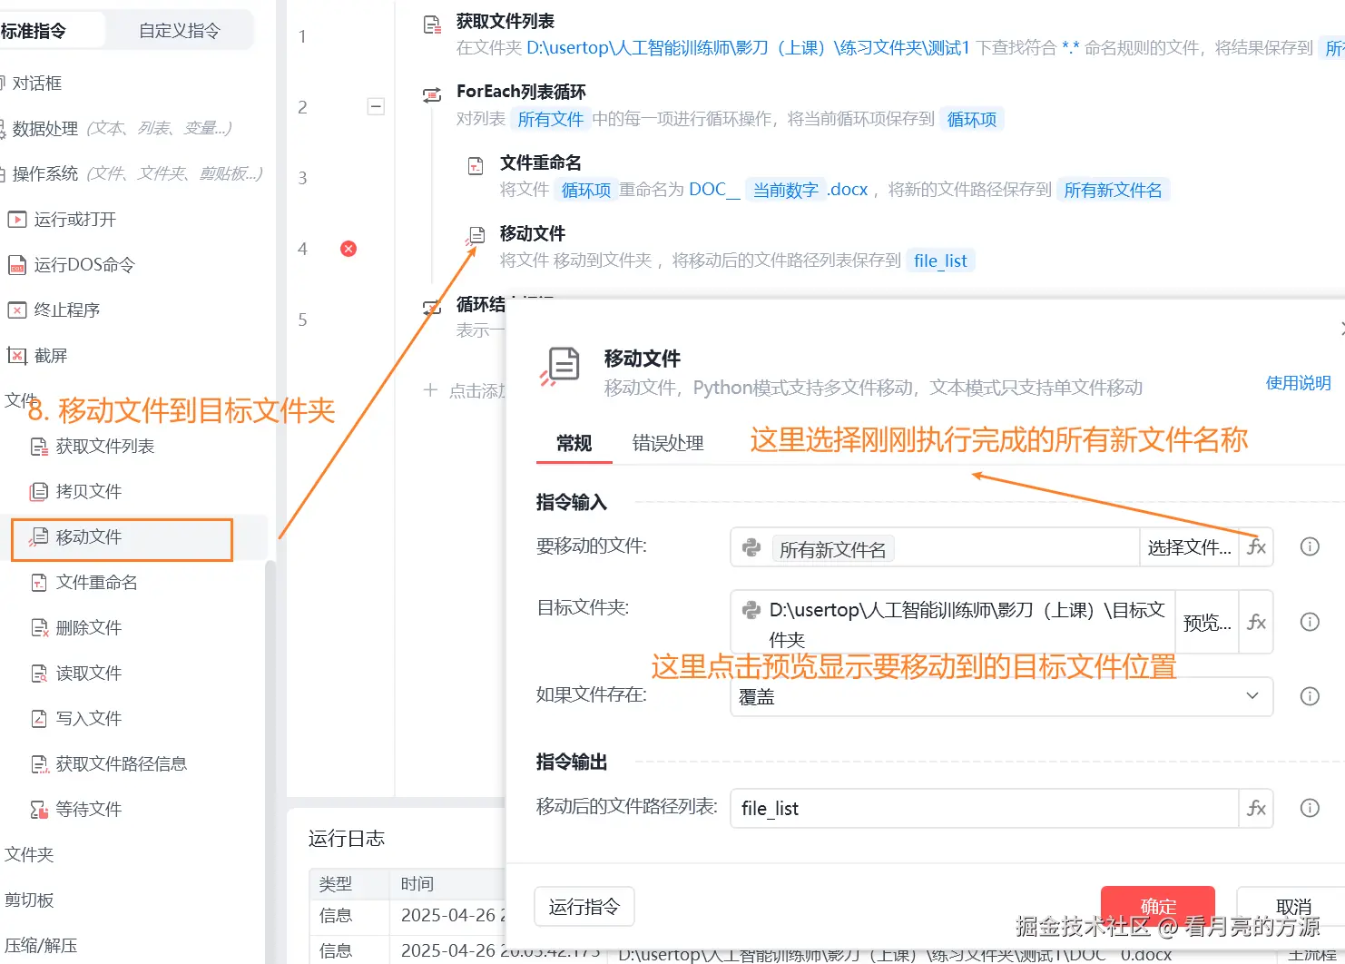The width and height of the screenshot is (1345, 964).
Task: Expand the 压缩/解压 category
Action: [41, 945]
